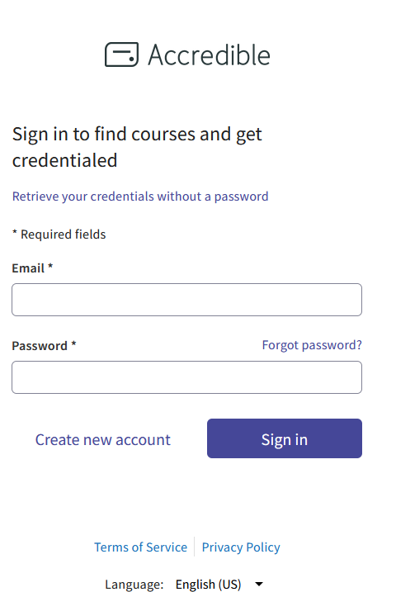Select the English (US) language option
The image size is (396, 592).
tap(208, 584)
